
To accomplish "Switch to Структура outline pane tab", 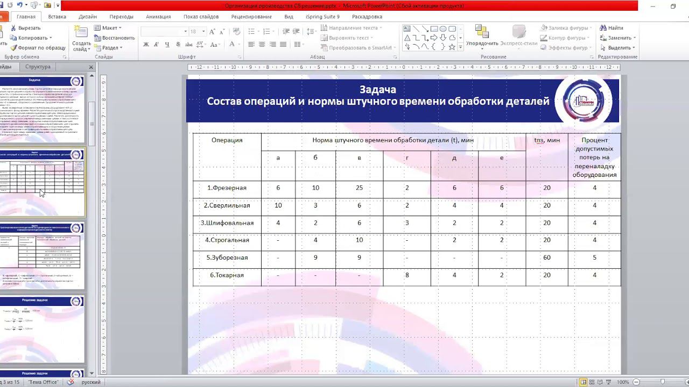I will pyautogui.click(x=38, y=67).
